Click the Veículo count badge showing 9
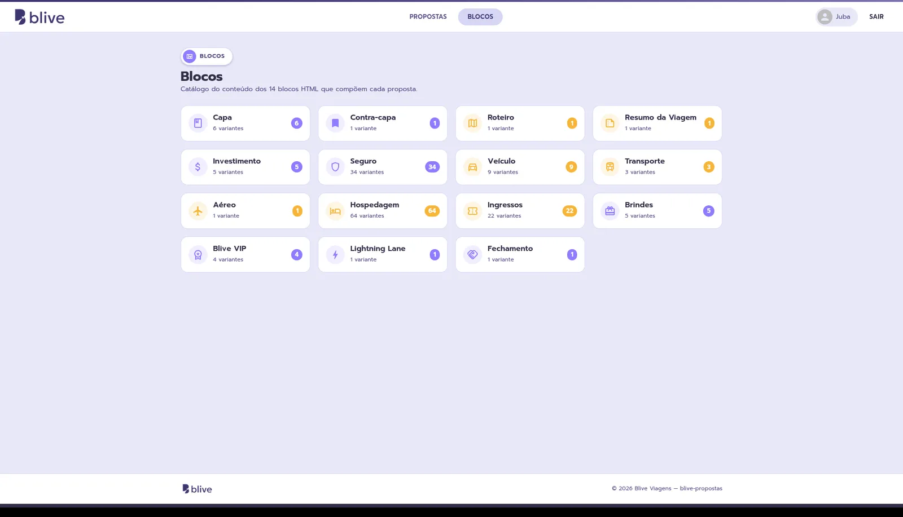903x517 pixels. [x=571, y=167]
